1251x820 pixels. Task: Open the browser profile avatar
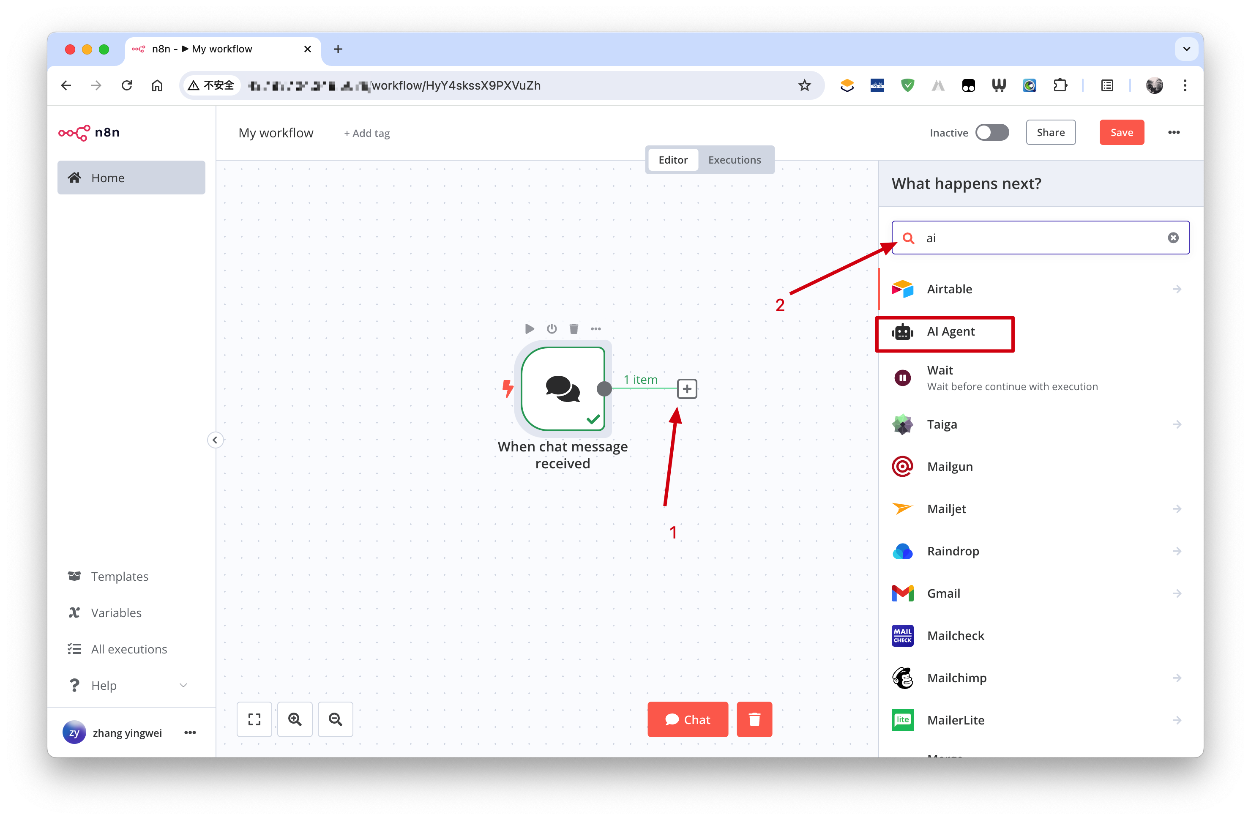pos(1154,85)
